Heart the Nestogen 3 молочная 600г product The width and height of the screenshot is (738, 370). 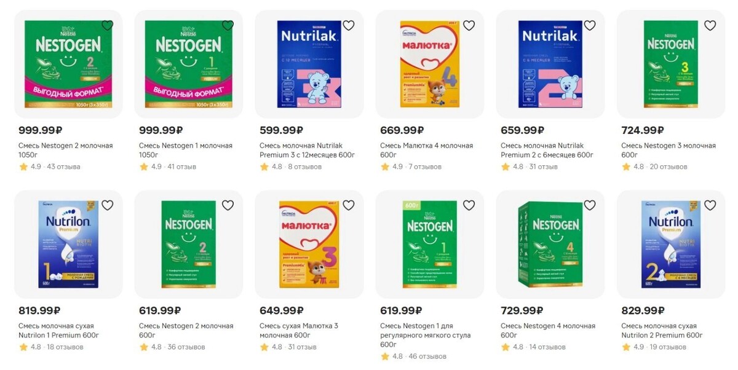(x=710, y=25)
